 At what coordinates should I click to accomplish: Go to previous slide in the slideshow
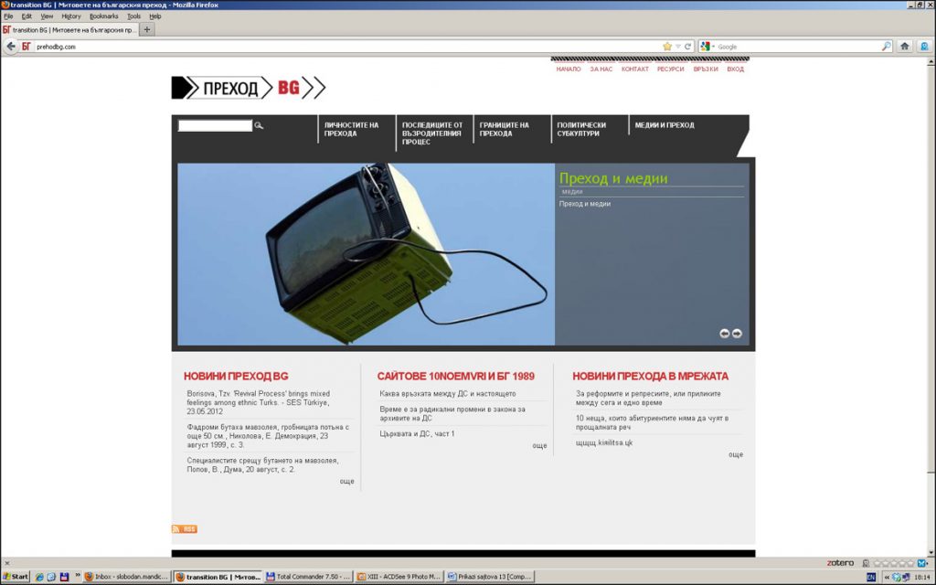[724, 334]
